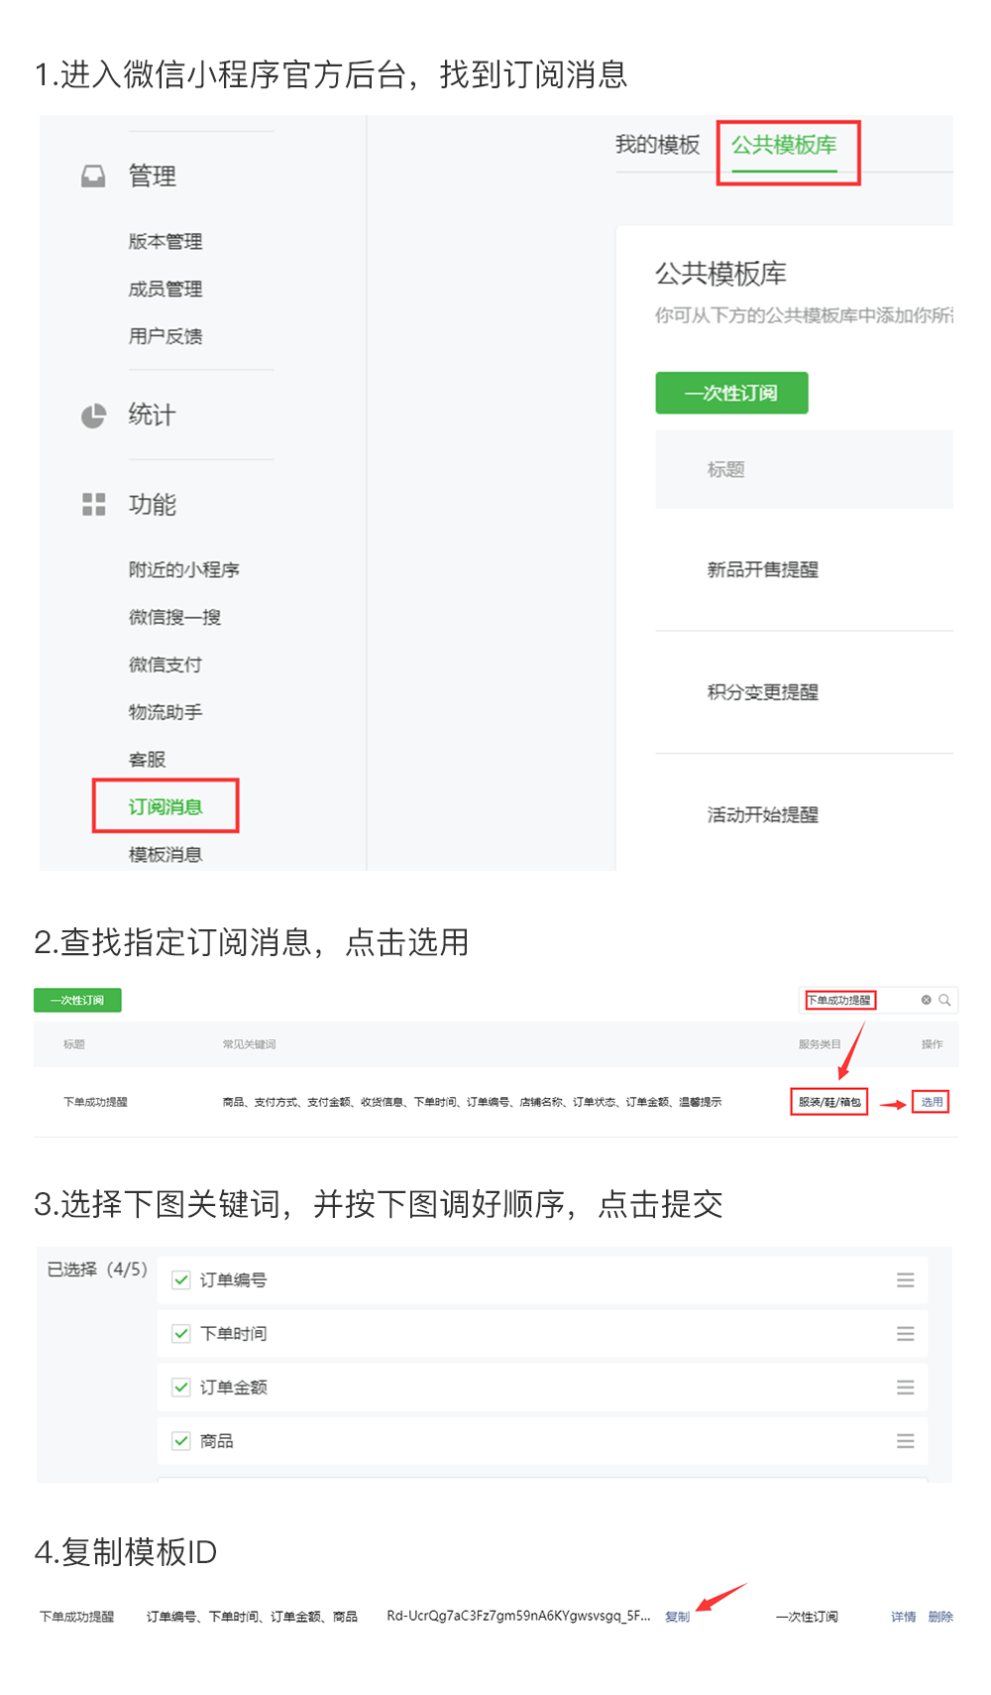Clear the search box with the x icon
The image size is (991, 1695).
pyautogui.click(x=926, y=1000)
